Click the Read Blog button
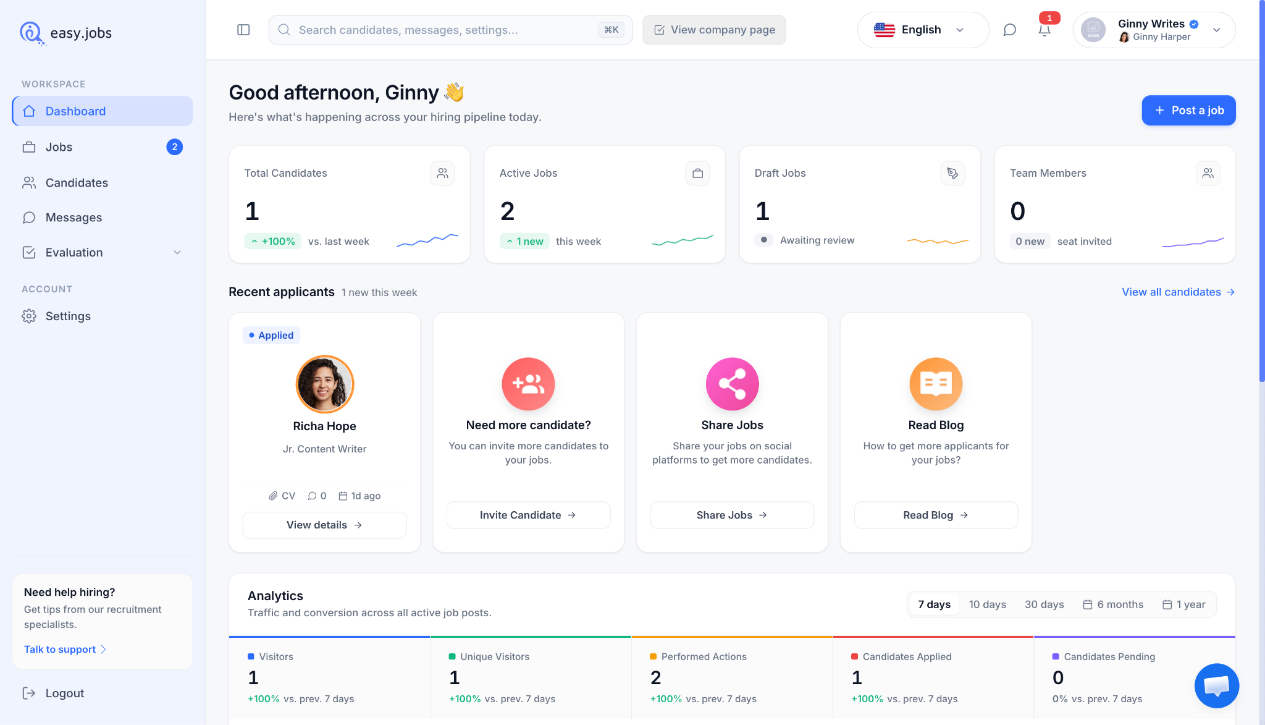Screen dimensions: 1265x725 click(x=936, y=515)
